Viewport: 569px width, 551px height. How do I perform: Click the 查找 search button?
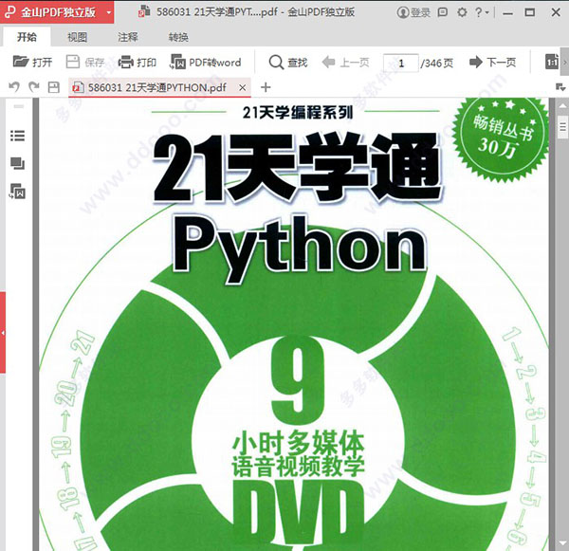288,62
